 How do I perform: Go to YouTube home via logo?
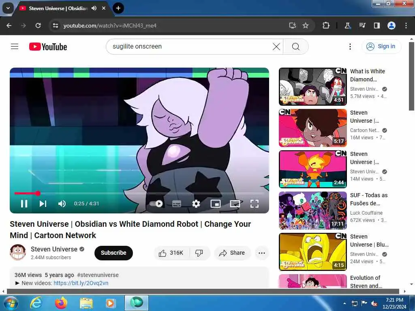tap(48, 47)
